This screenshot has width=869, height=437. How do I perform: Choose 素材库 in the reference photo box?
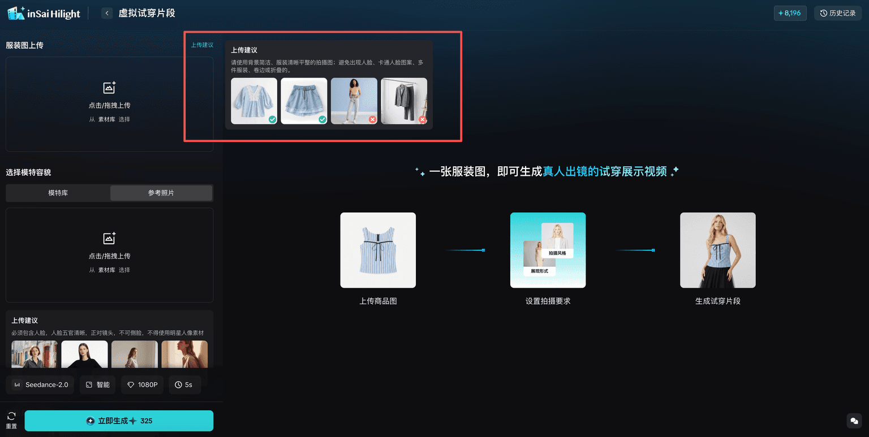click(106, 270)
